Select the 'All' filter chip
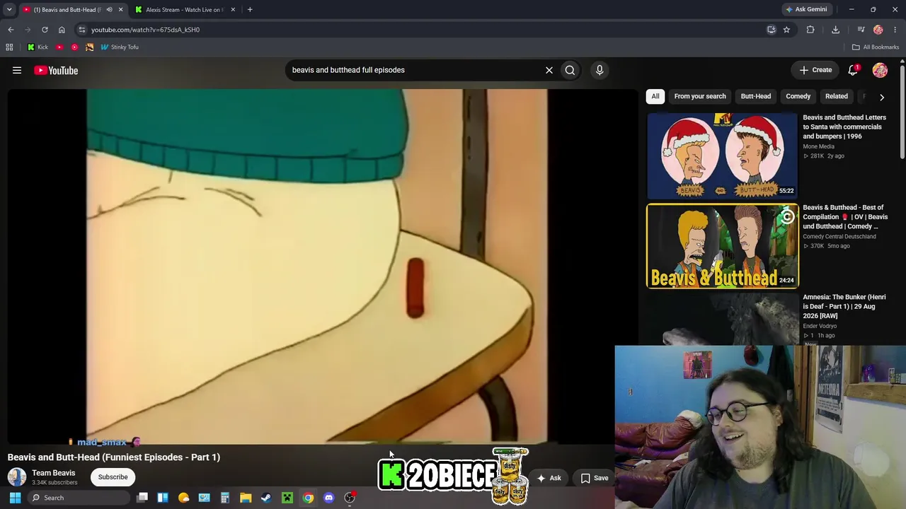906x509 pixels. [x=655, y=96]
